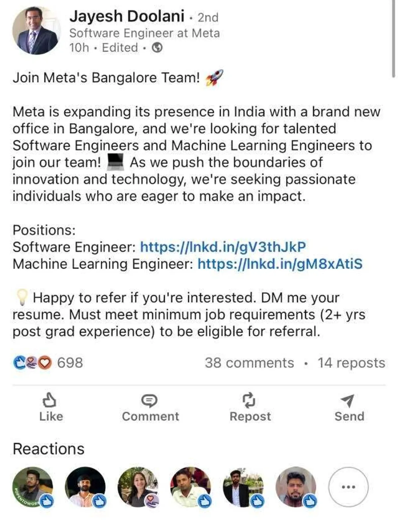Open the first reactor's Open-to-Work avatar

(x=33, y=487)
